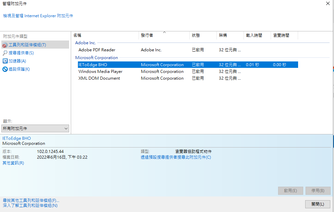Click 透過預設搜尋提供者搜尋此附加元件(C) link

(176, 157)
